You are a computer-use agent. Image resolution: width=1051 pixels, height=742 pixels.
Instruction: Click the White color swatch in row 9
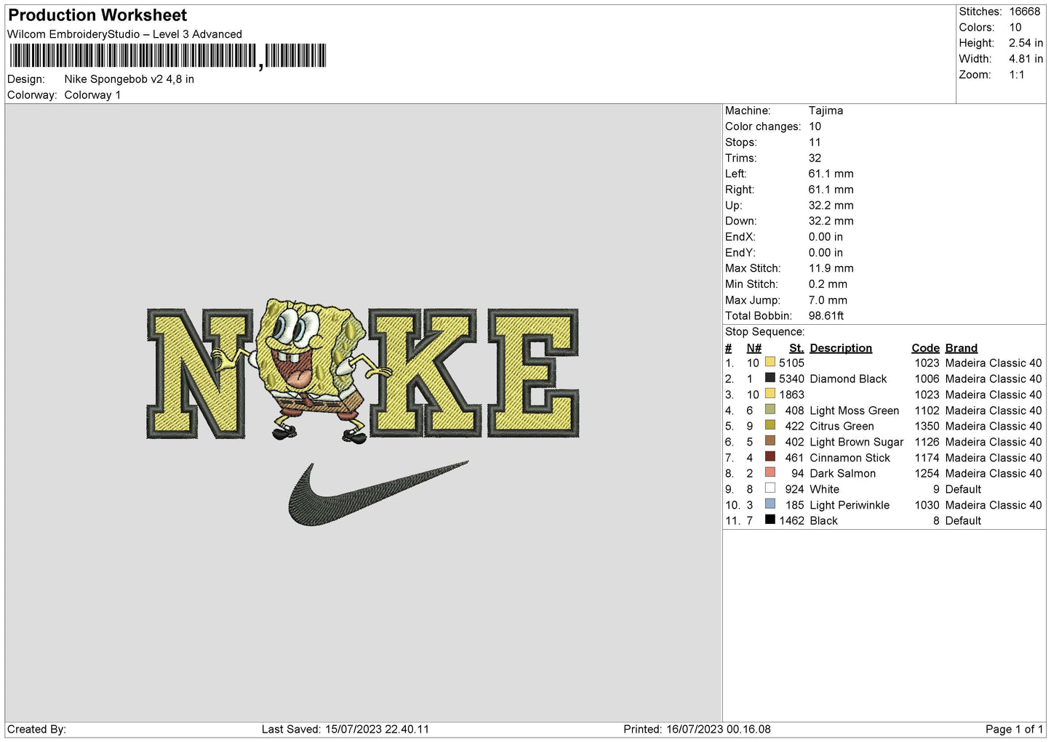pos(770,488)
